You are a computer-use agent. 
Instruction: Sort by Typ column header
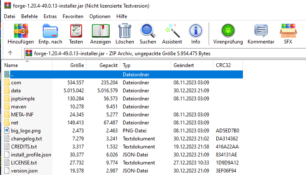[146, 65]
